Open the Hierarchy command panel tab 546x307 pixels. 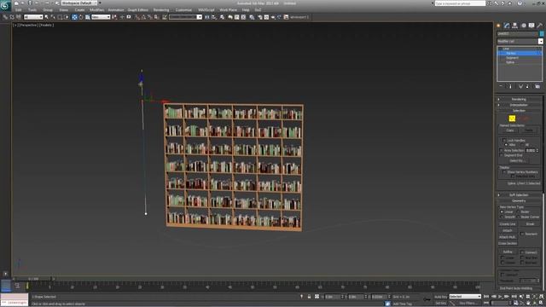[x=515, y=26]
